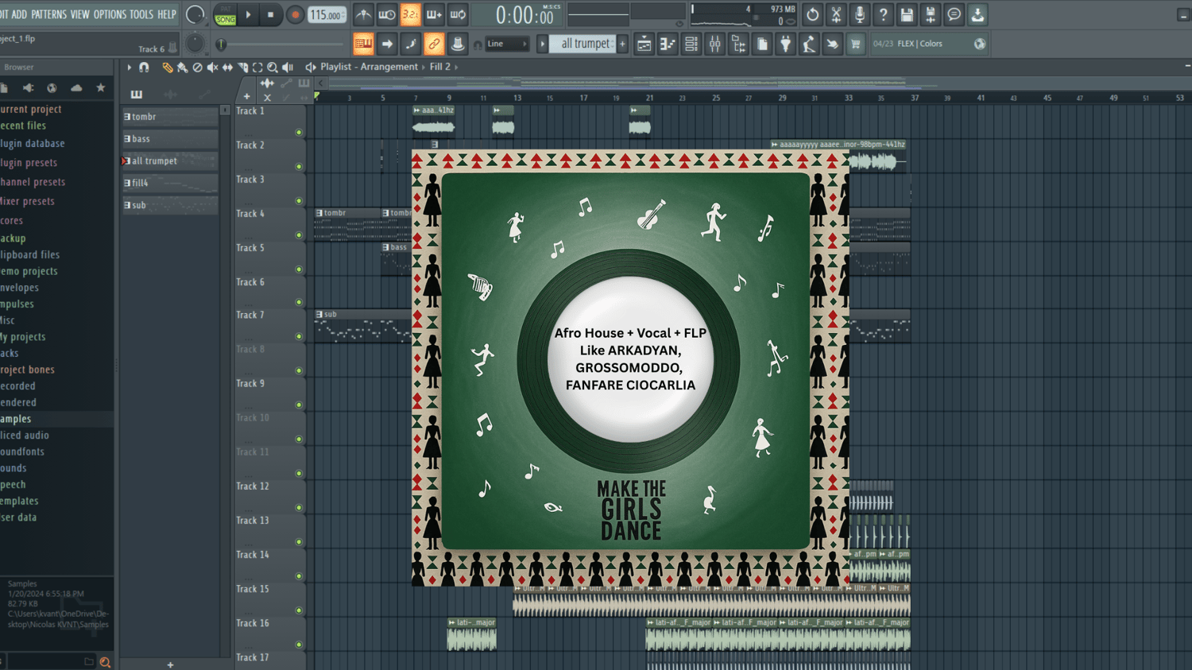This screenshot has height=670, width=1192.
Task: Open the PATTERNS menu
Action: [x=48, y=14]
